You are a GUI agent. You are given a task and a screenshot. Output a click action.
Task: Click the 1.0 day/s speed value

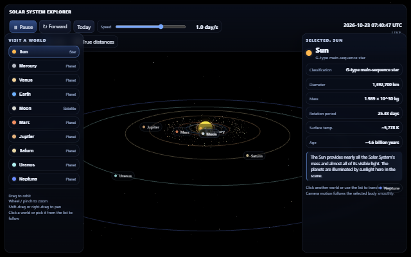[207, 27]
